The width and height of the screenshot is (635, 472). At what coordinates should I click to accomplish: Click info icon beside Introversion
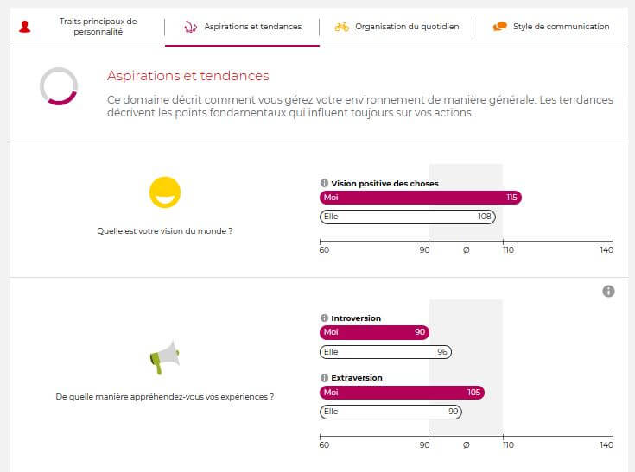(x=324, y=318)
